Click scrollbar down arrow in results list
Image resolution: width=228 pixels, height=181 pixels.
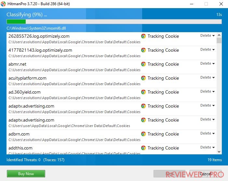tap(219, 152)
